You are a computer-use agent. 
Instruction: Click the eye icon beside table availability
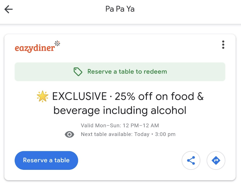[69, 135]
